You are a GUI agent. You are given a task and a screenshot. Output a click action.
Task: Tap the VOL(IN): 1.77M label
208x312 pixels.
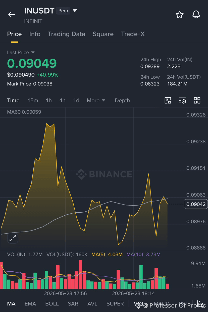25,254
